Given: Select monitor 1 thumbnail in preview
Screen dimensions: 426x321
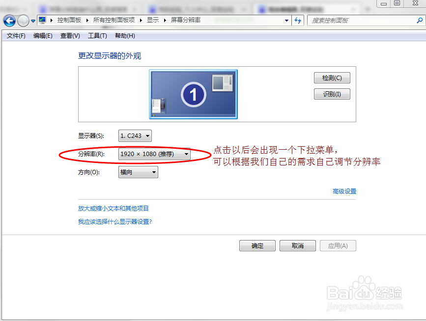Looking at the screenshot, I should click(x=194, y=94).
